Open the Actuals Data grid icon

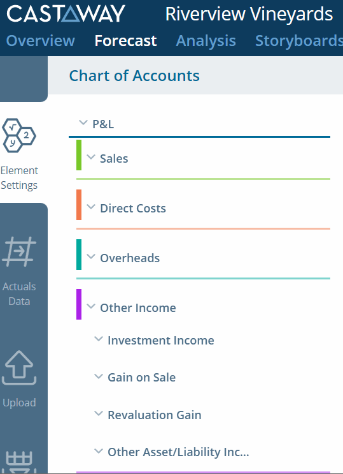pos(19,252)
